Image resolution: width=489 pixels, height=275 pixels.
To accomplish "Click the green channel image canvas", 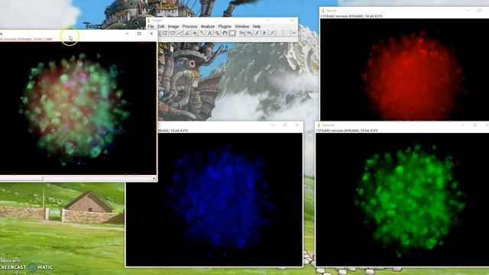I will point(403,199).
